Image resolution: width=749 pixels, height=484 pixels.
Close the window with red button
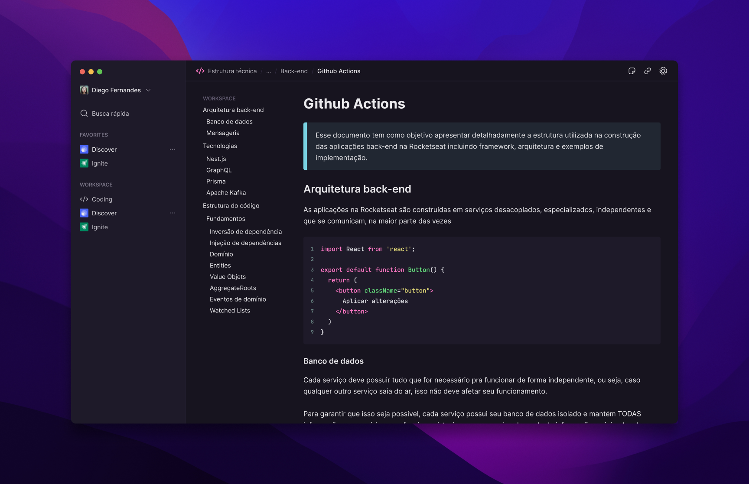[82, 71]
